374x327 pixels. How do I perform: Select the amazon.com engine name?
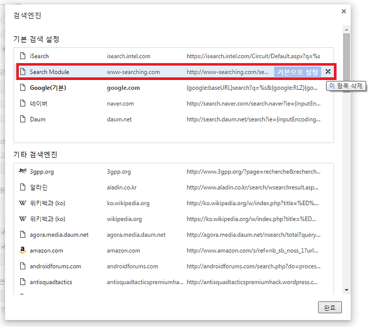(47, 251)
